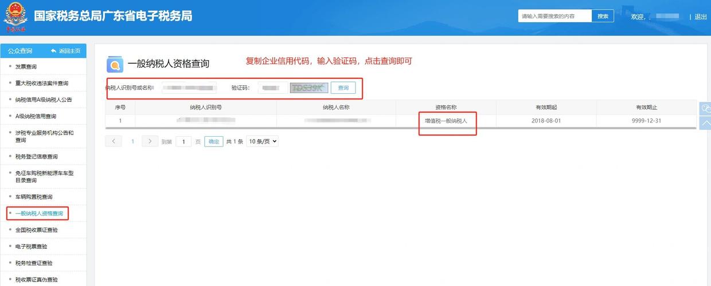This screenshot has width=711, height=286.
Task: Focus the header search input field
Action: click(x=554, y=16)
